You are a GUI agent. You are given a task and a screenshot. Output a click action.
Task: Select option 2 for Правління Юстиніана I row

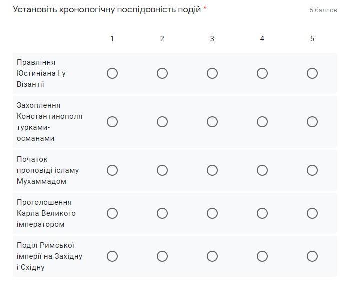click(x=162, y=73)
